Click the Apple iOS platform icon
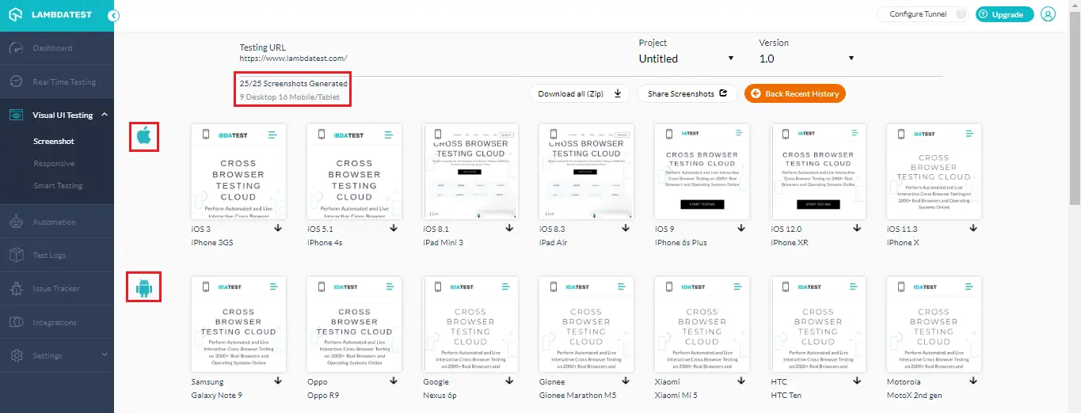1081x413 pixels. (x=143, y=136)
